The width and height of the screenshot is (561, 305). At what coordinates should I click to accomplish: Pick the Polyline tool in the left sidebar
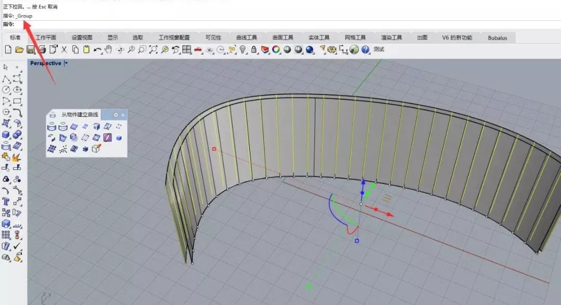click(x=6, y=79)
